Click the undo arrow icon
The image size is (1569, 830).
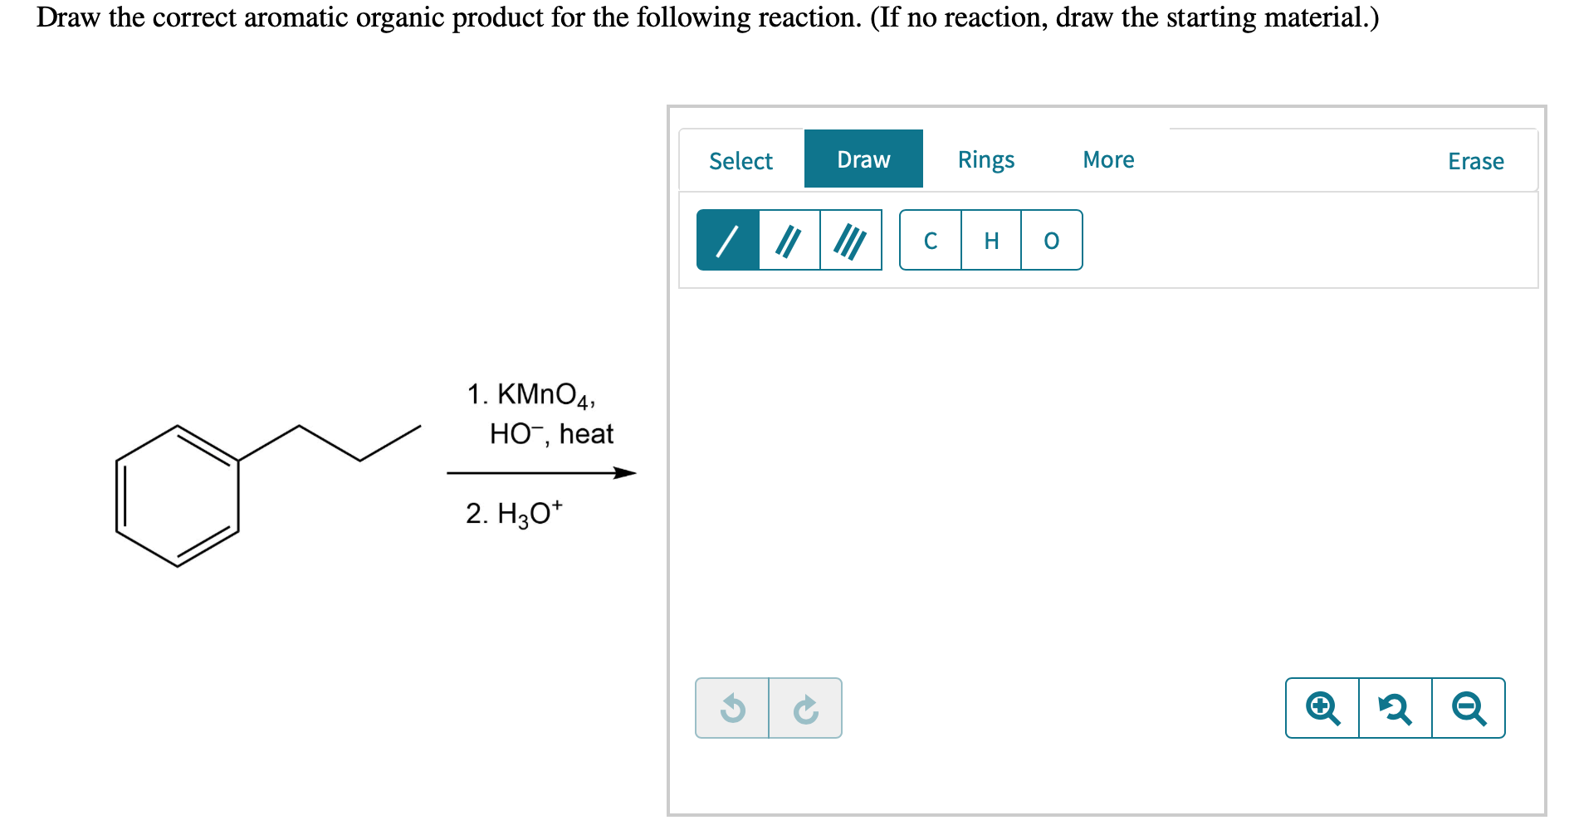(x=732, y=708)
